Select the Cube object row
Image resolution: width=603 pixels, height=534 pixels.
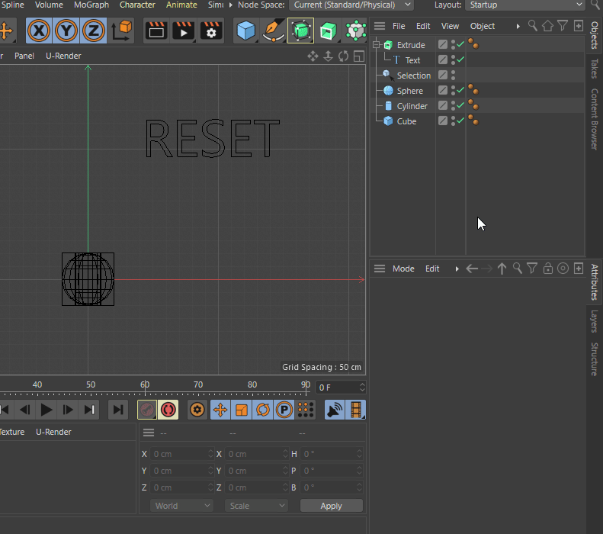[406, 121]
